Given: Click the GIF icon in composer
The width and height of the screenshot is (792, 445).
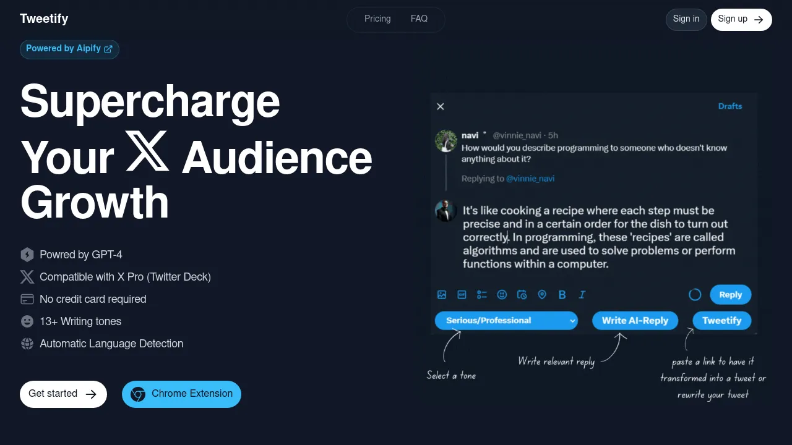Looking at the screenshot, I should (x=462, y=295).
